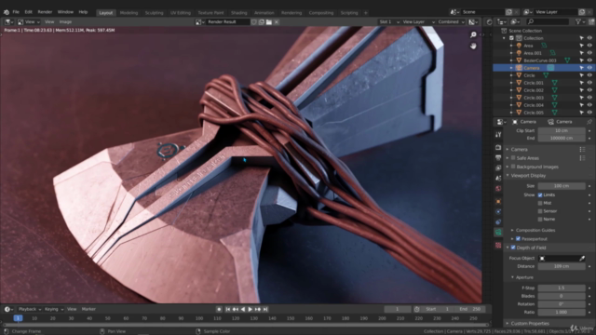The image size is (596, 335).
Task: Open the Window menu
Action: [x=65, y=12]
